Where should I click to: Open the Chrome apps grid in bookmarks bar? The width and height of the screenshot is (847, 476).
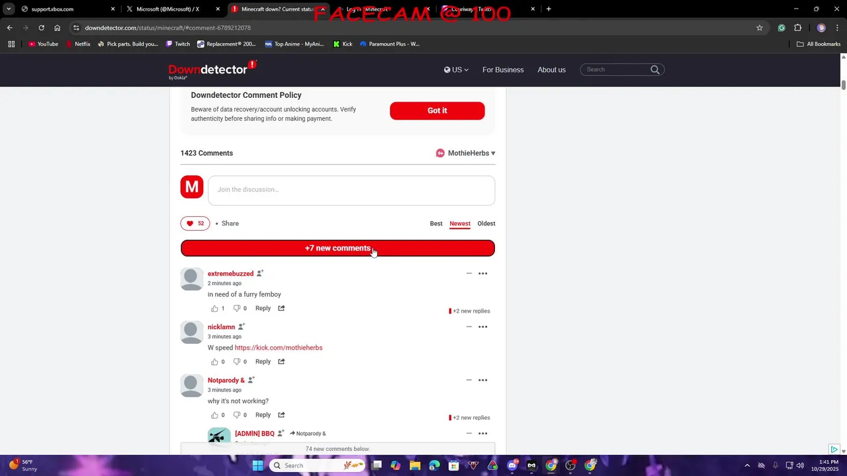(11, 44)
